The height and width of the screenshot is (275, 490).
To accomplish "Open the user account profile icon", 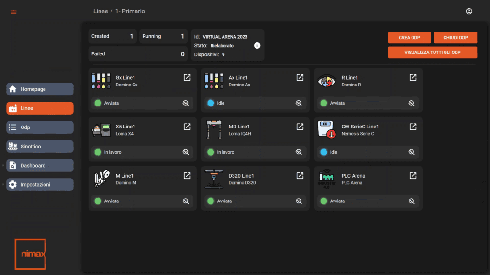I will click(469, 11).
